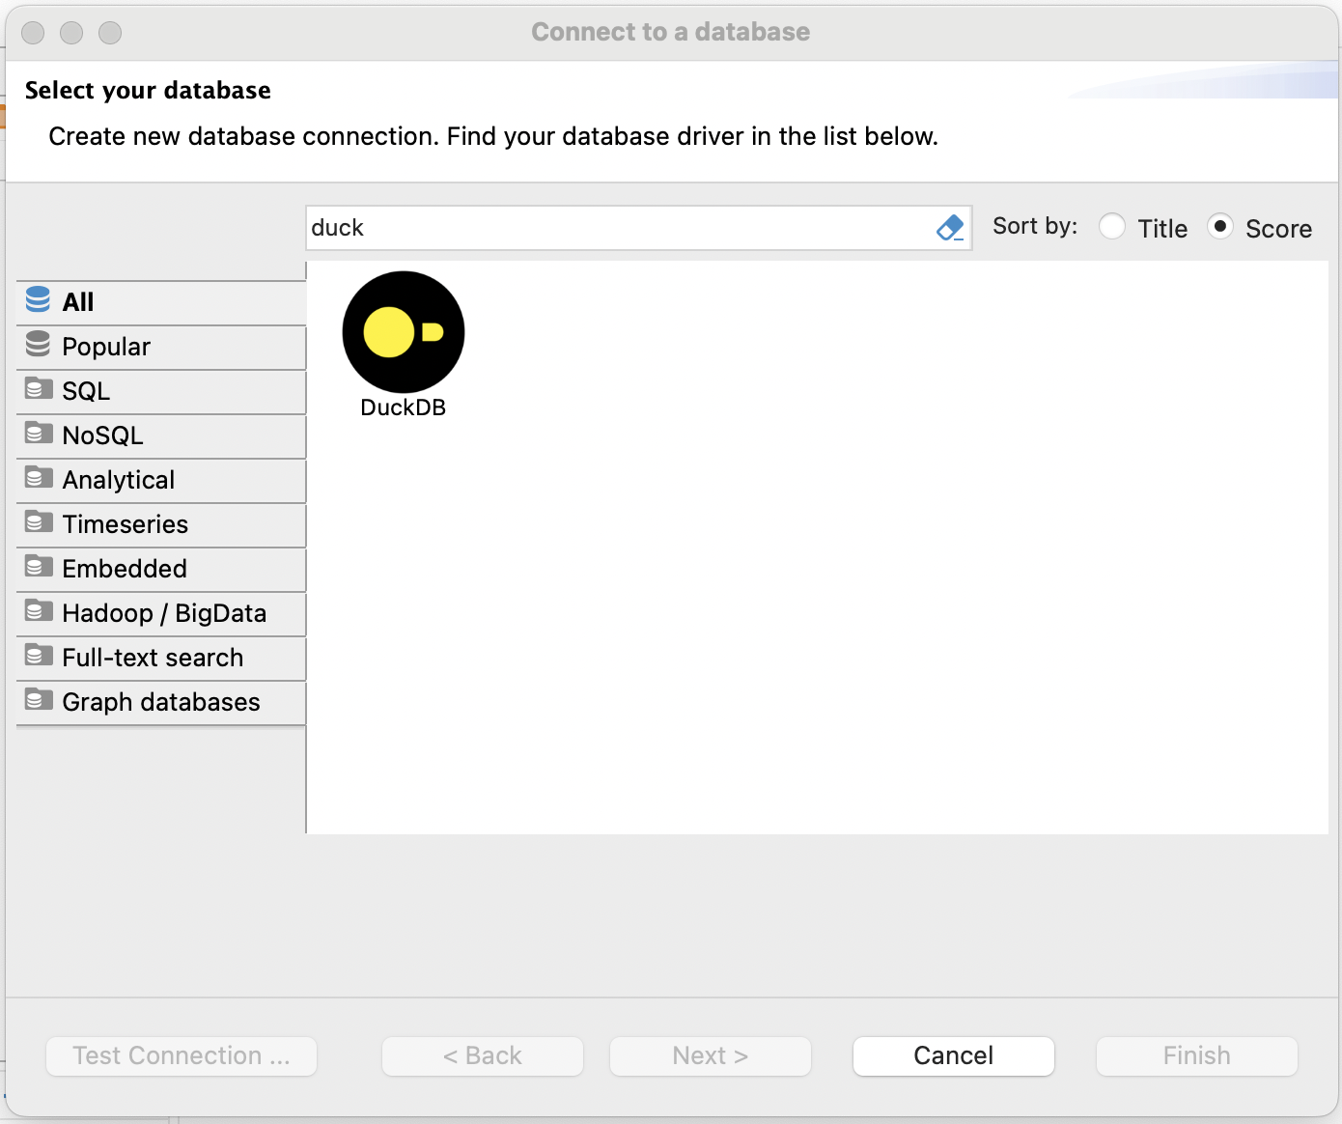Open the Embedded database category

161,569
